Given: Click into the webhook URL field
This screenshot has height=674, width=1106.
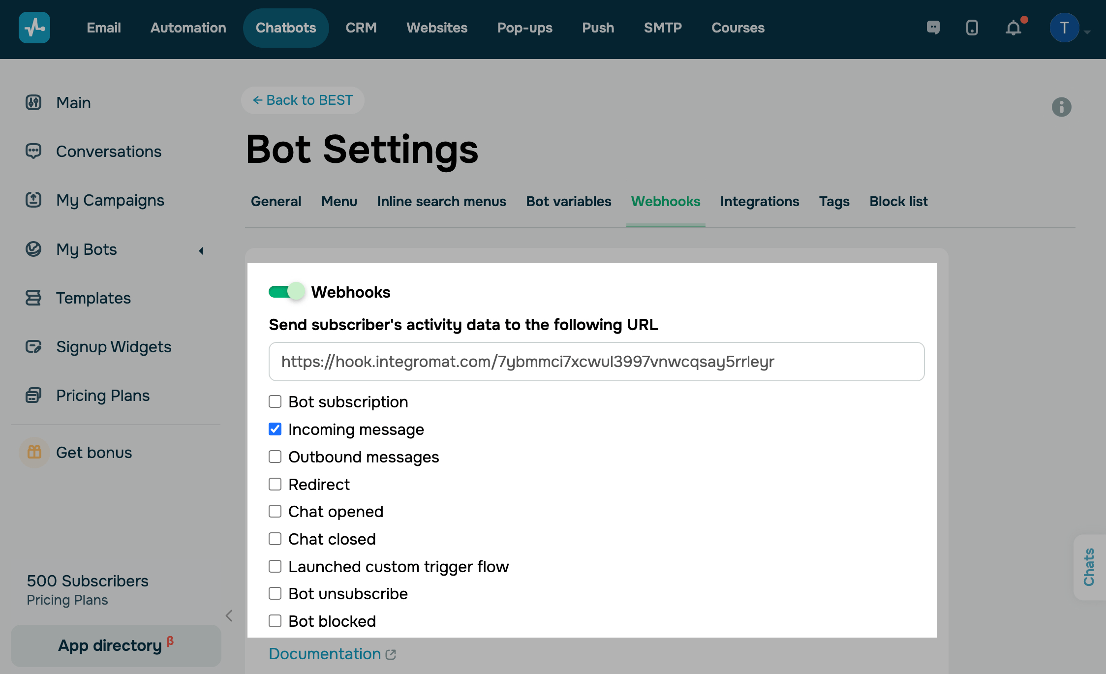Looking at the screenshot, I should coord(596,362).
